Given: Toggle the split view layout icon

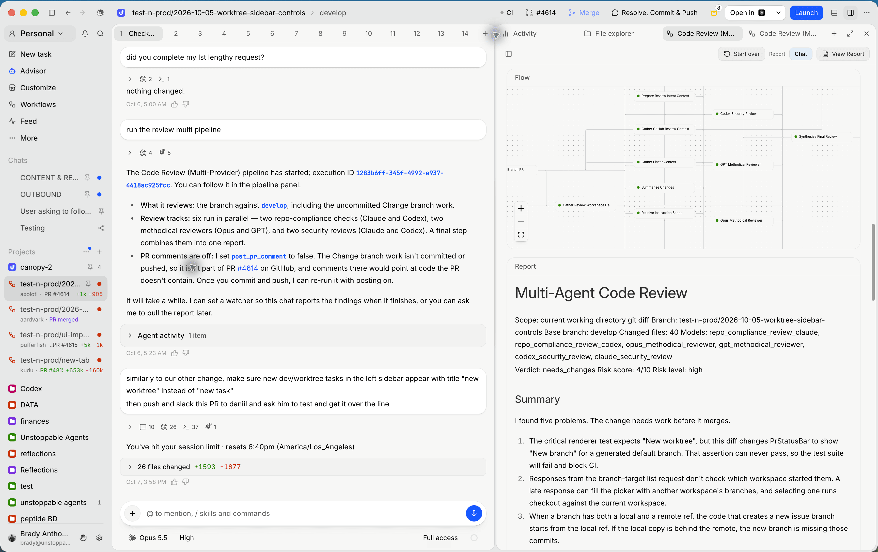Looking at the screenshot, I should click(851, 13).
